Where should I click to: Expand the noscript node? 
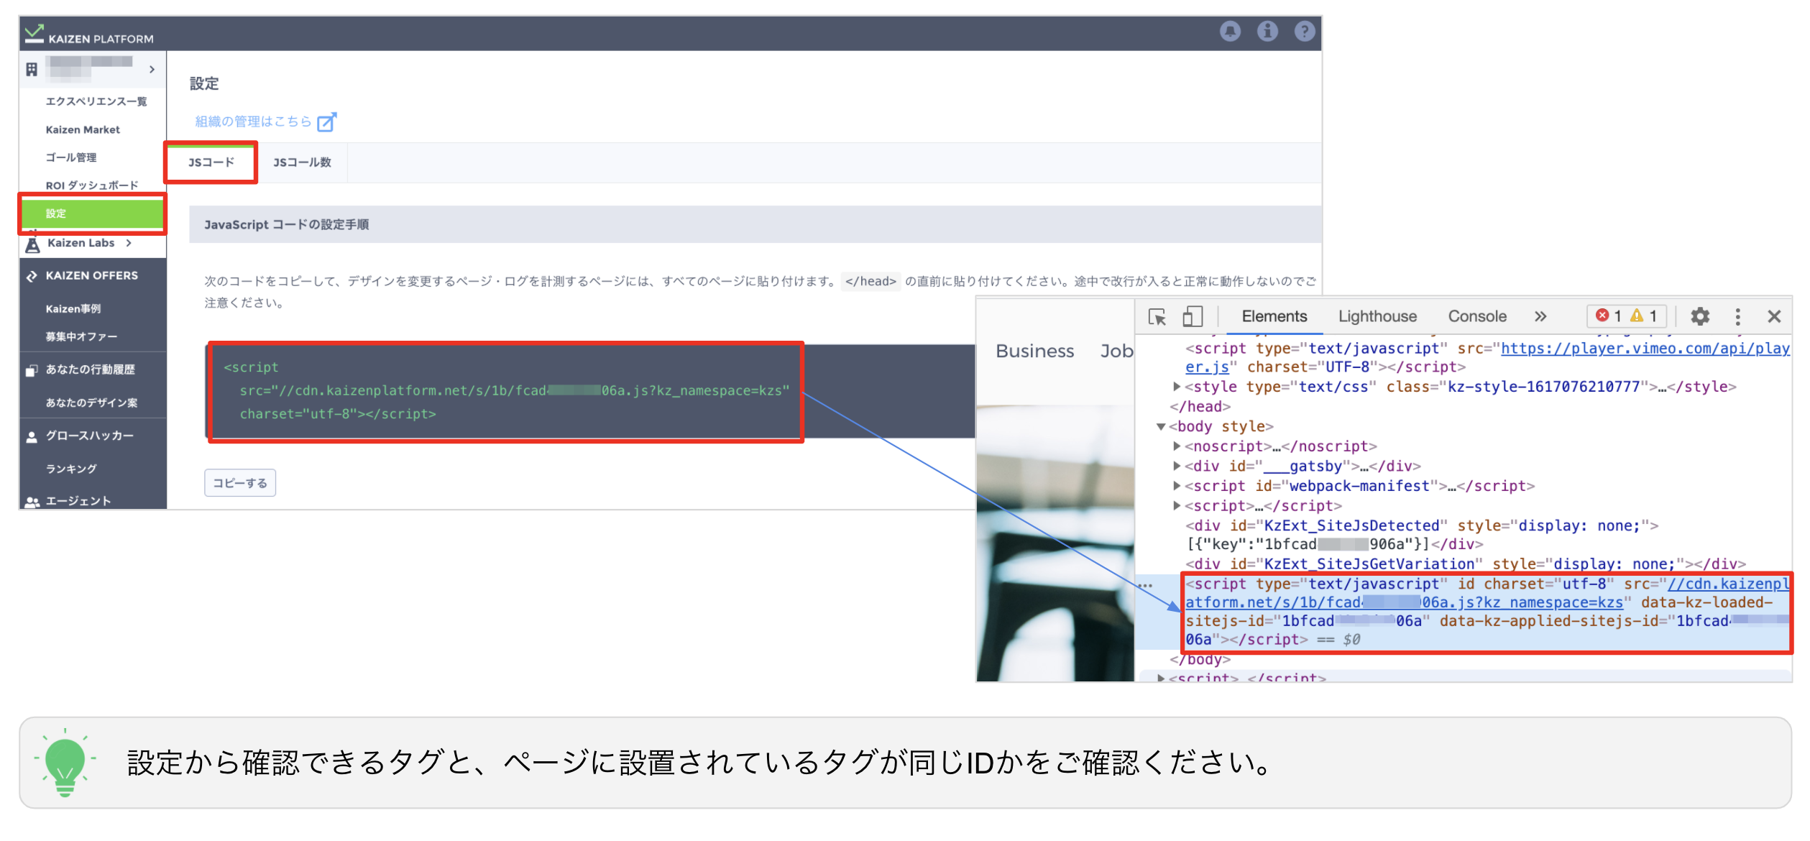[x=1176, y=446]
